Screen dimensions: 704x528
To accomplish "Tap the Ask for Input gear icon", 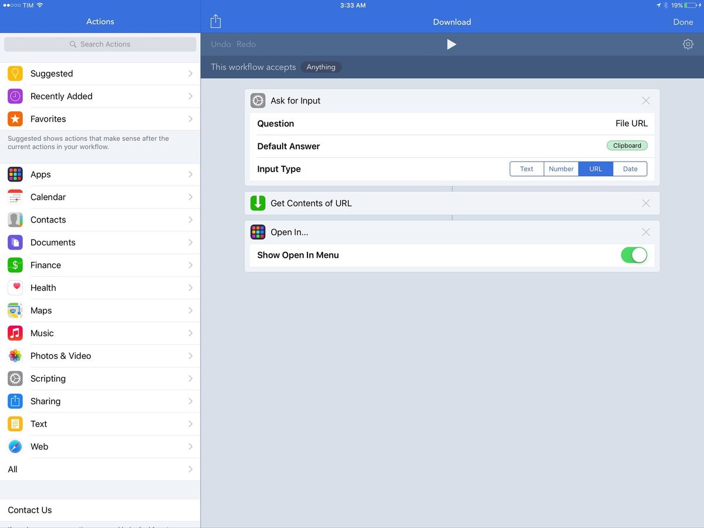I will [x=258, y=100].
